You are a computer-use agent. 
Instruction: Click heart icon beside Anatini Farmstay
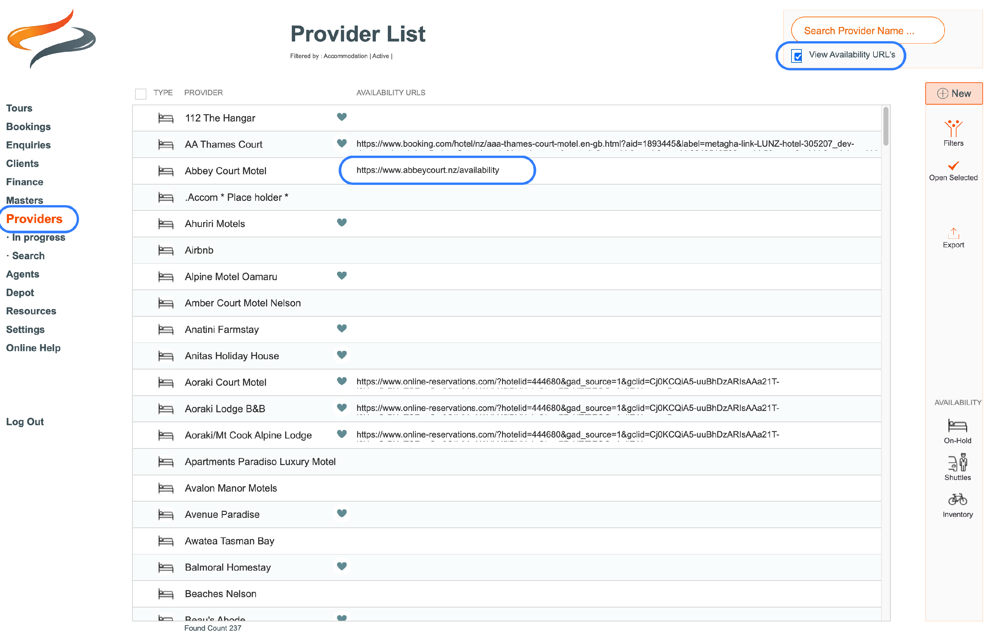click(x=342, y=329)
